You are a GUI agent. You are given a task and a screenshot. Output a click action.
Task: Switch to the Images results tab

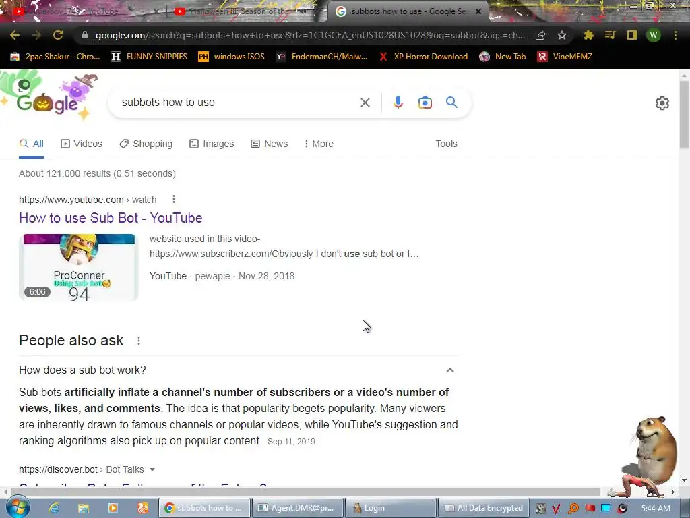point(212,144)
